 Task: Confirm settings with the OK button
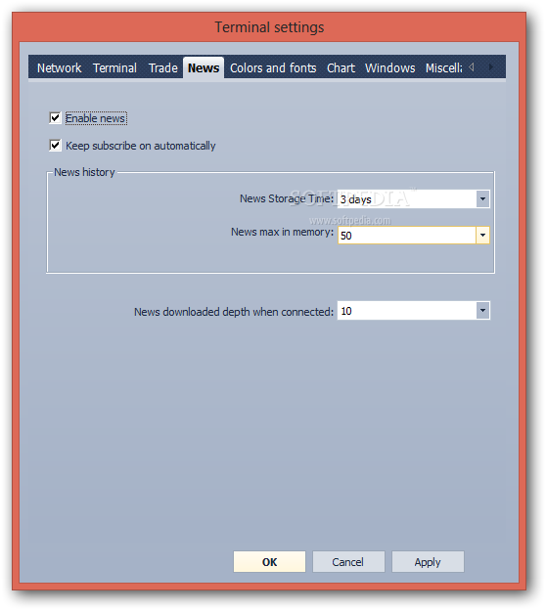[x=269, y=562]
